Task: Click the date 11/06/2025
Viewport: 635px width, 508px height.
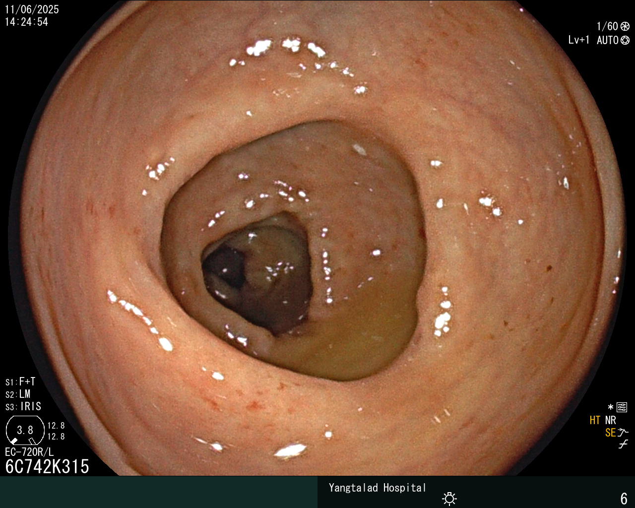Action: pos(32,9)
